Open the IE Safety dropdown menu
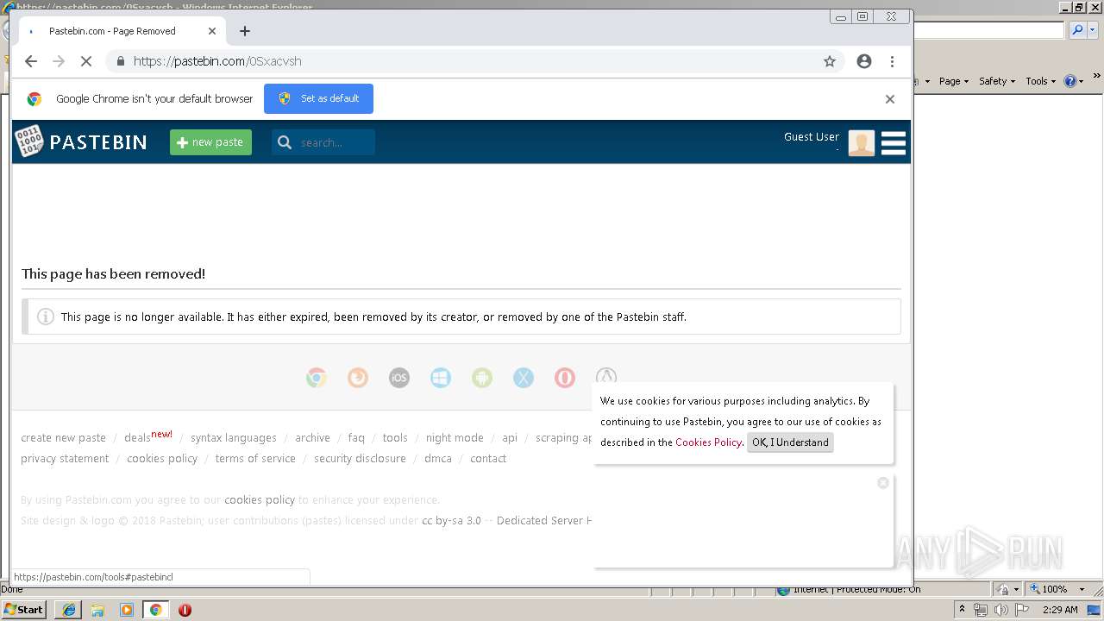 pyautogui.click(x=997, y=81)
